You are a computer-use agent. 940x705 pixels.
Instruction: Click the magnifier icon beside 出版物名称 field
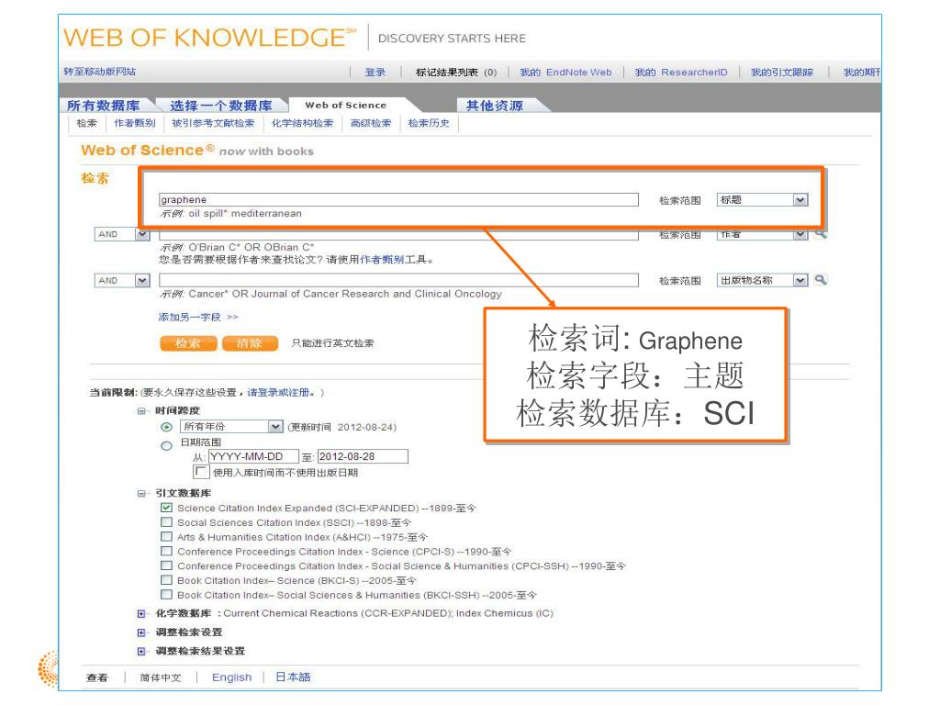point(821,280)
